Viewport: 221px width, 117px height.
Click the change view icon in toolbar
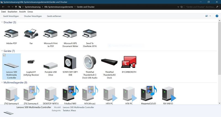pyautogui.click(x=207, y=16)
